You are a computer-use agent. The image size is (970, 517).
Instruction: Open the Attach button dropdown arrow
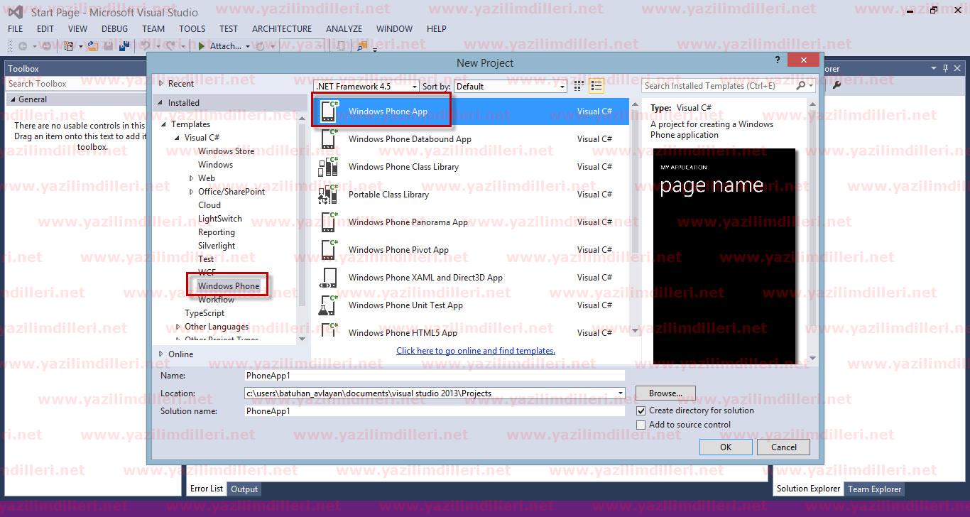247,47
